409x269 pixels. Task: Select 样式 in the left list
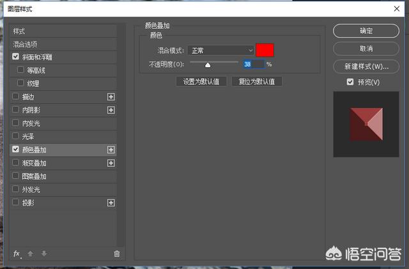tap(63, 31)
